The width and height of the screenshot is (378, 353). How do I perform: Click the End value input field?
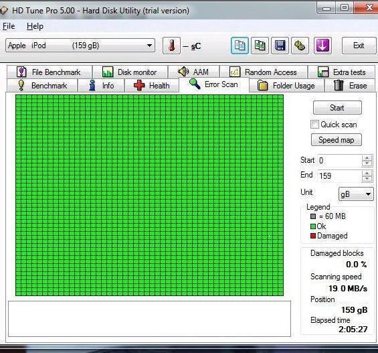tap(339, 176)
